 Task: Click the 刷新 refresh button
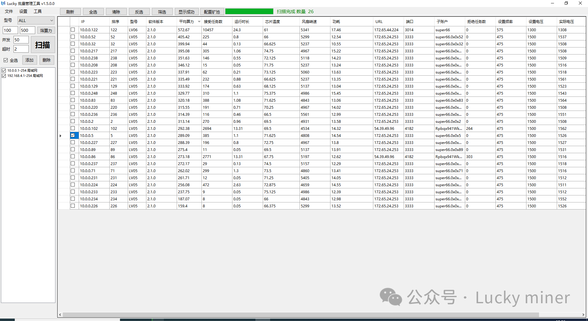pyautogui.click(x=70, y=12)
